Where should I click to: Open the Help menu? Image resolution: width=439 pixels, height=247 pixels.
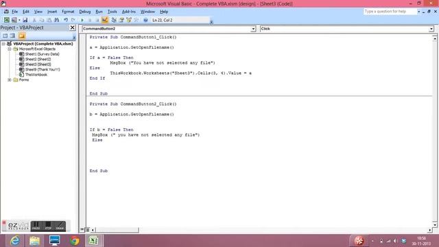tap(164, 12)
